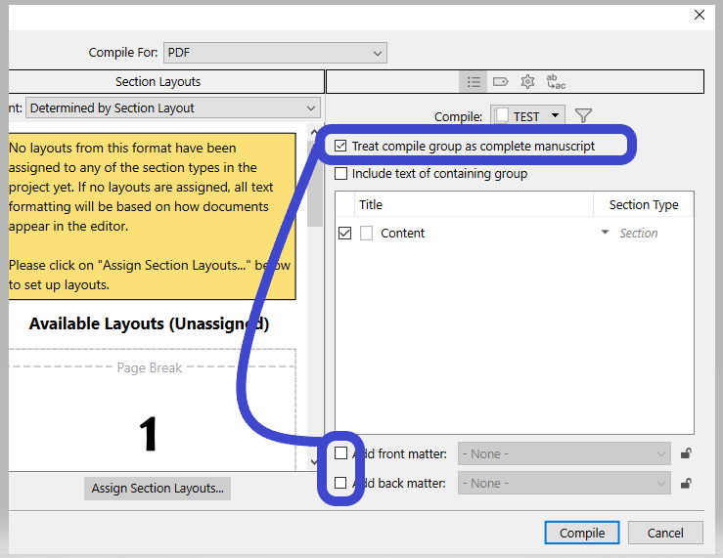Click the filter funnel icon
The height and width of the screenshot is (558, 723).
coord(583,115)
